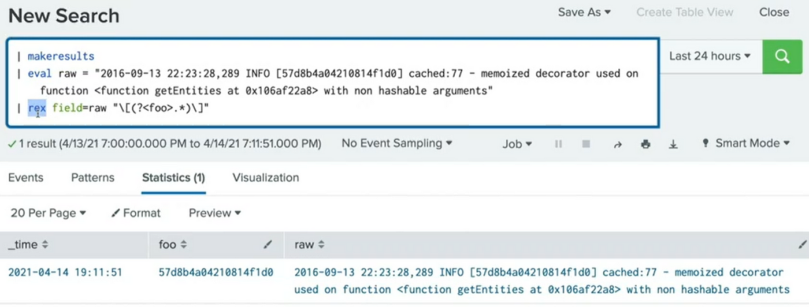Sort by foo column header
809x307 pixels.
173,245
